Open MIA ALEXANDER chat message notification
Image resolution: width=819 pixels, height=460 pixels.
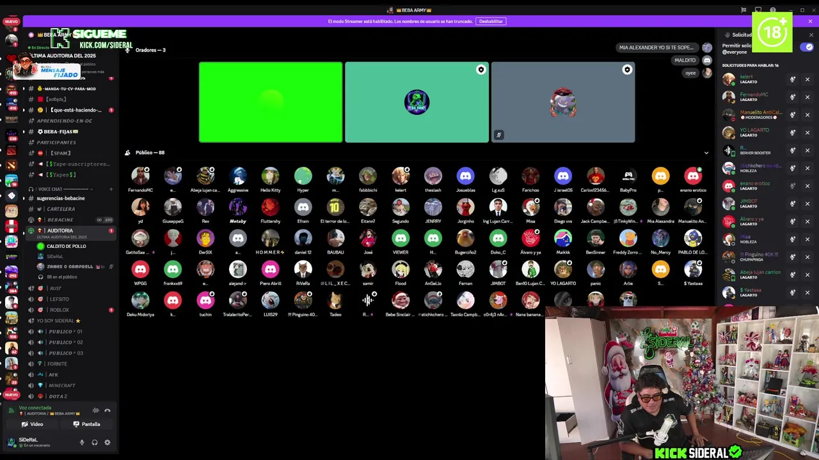(656, 47)
